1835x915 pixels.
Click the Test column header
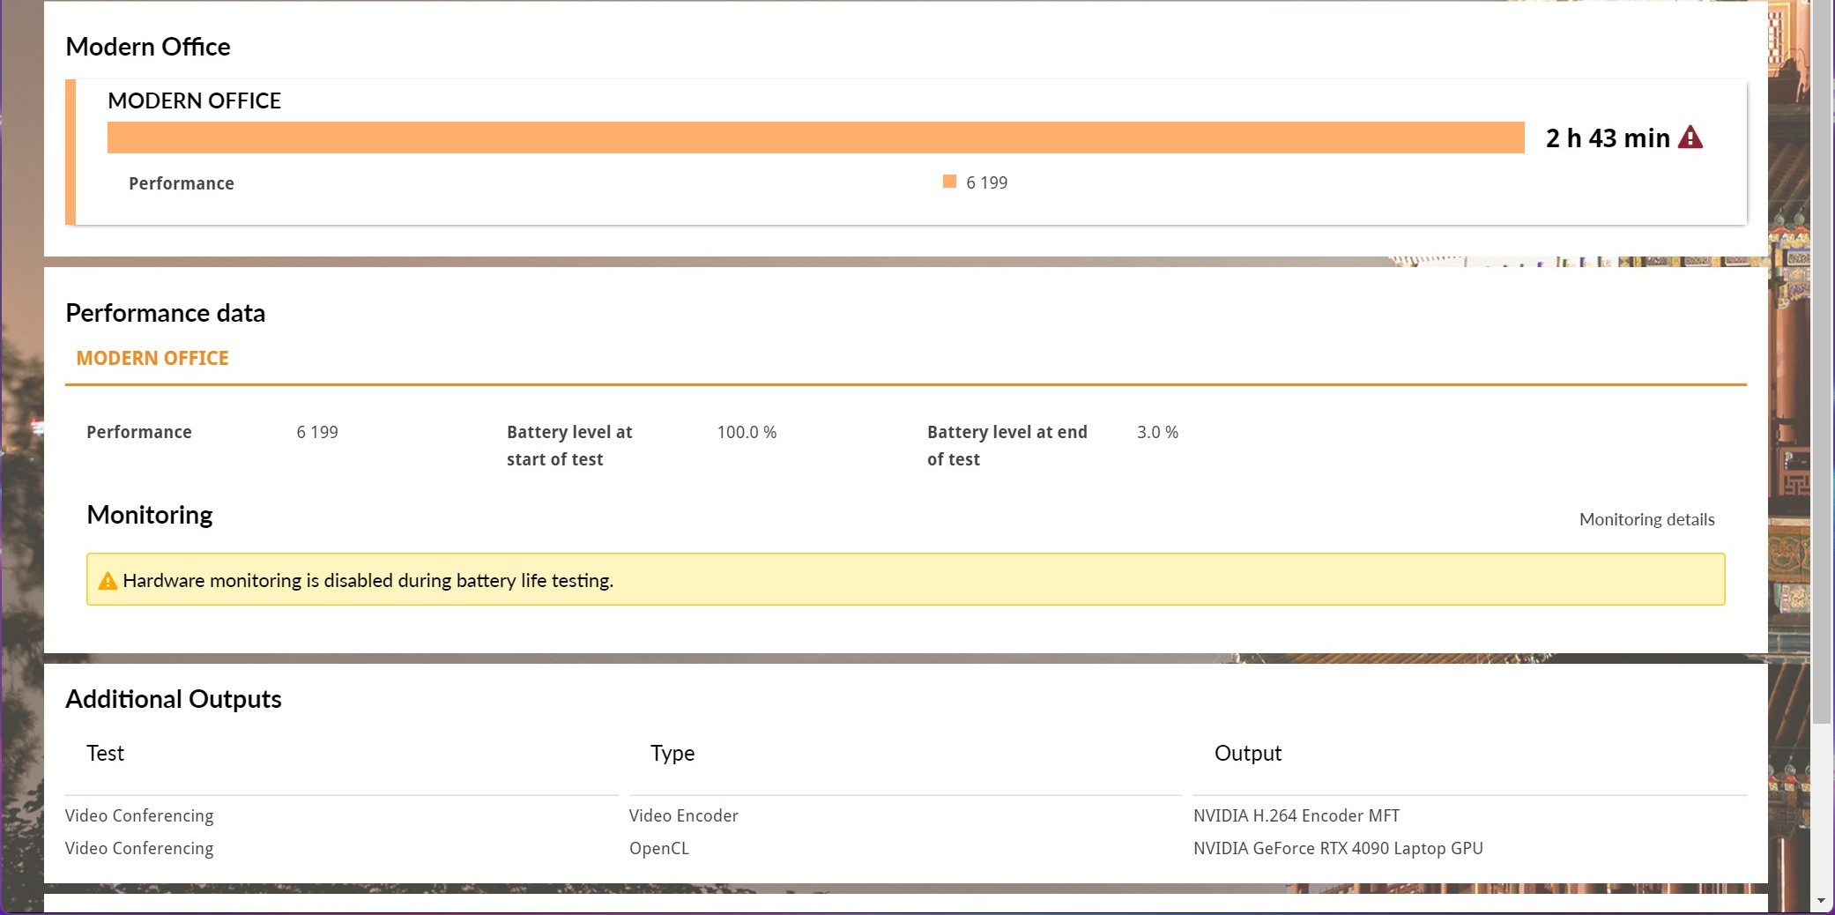point(105,753)
